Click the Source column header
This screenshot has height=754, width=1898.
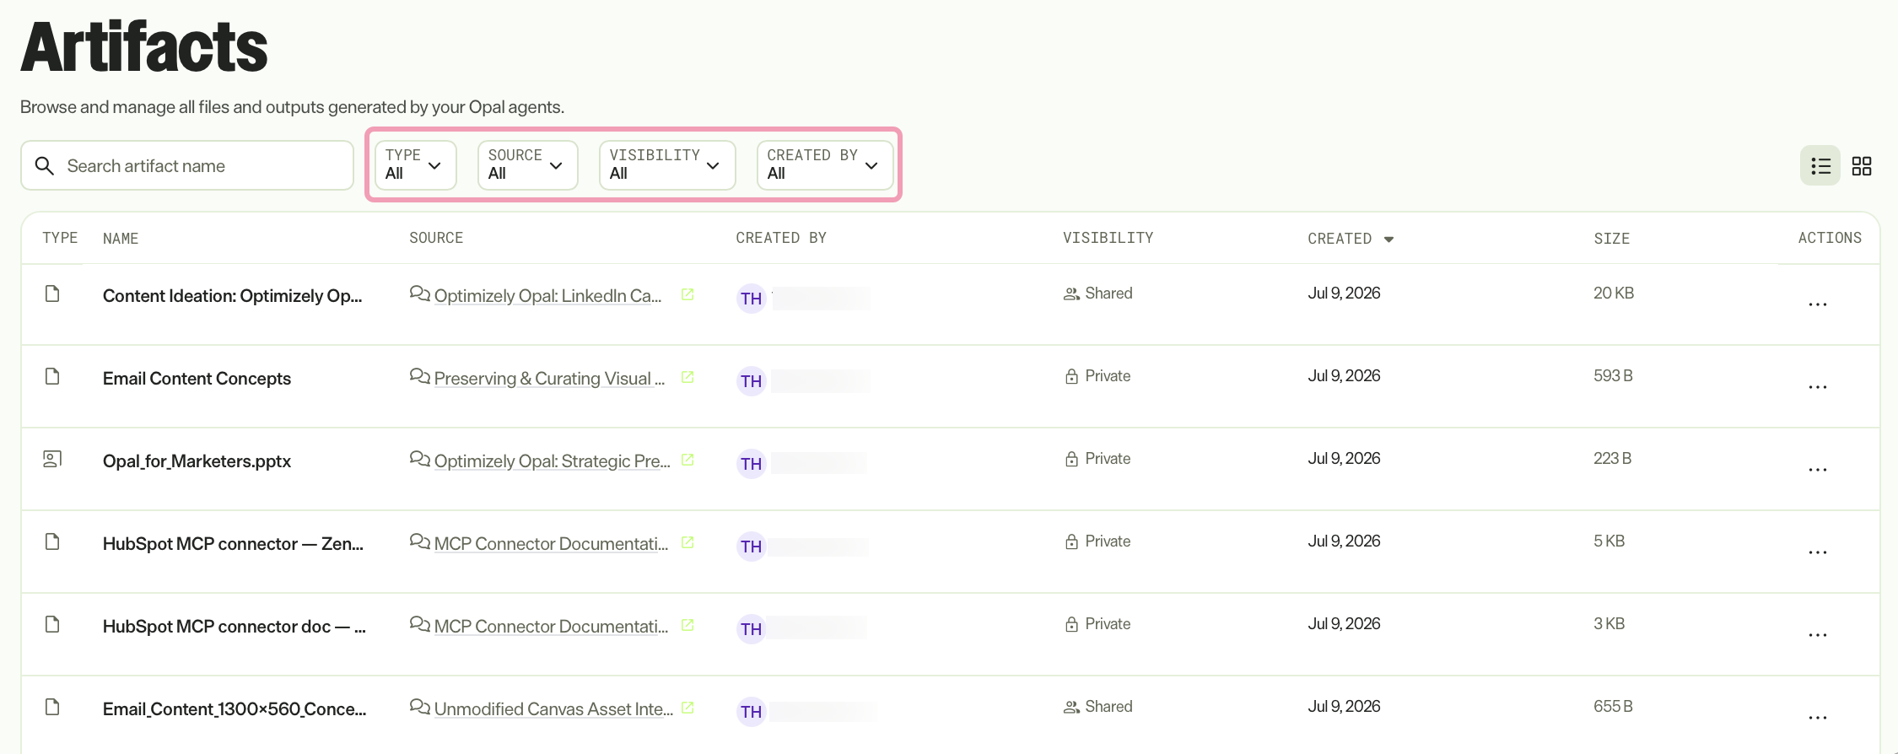click(x=436, y=238)
